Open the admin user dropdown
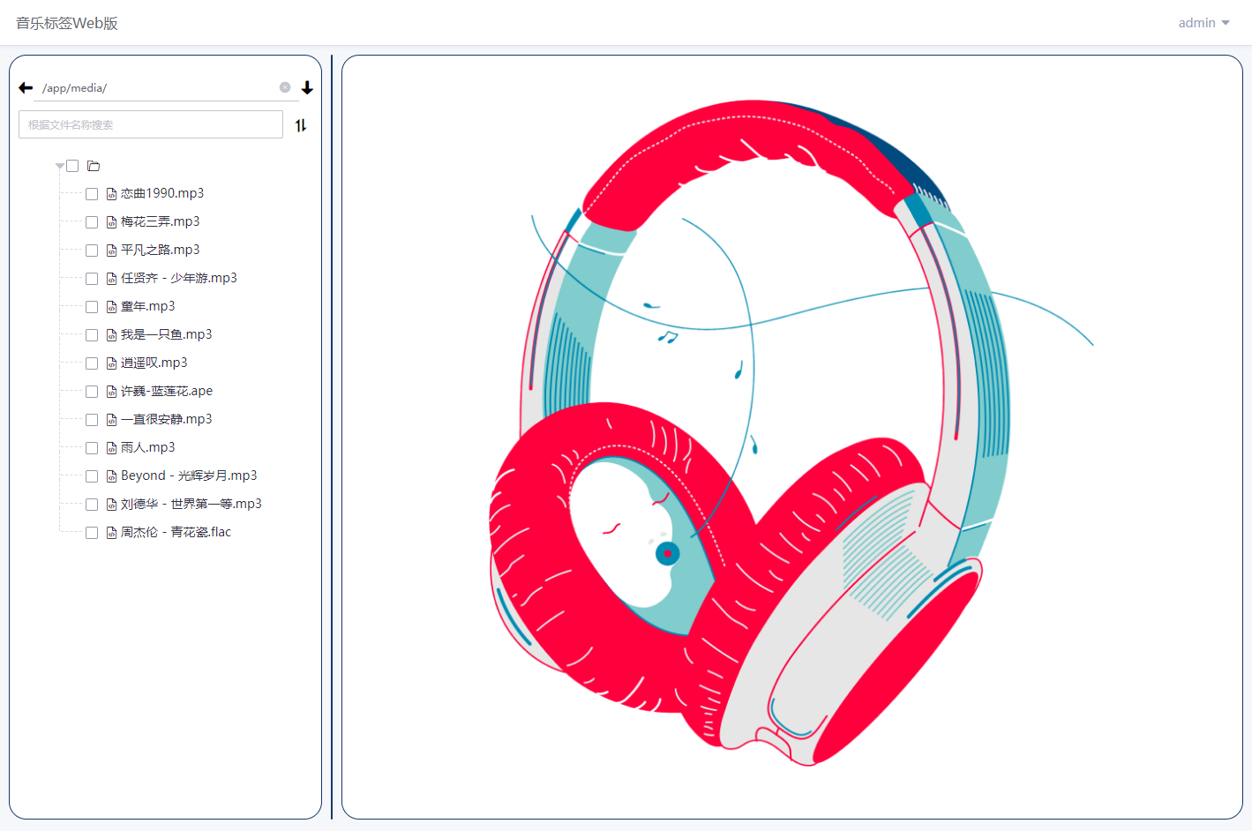The image size is (1252, 831). [1203, 23]
